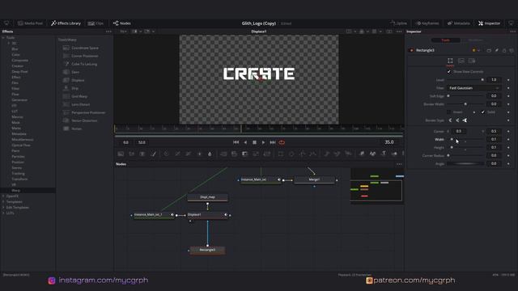Toggle the Effects Library panel
Screen dimensions: 518x291
[x=66, y=23]
